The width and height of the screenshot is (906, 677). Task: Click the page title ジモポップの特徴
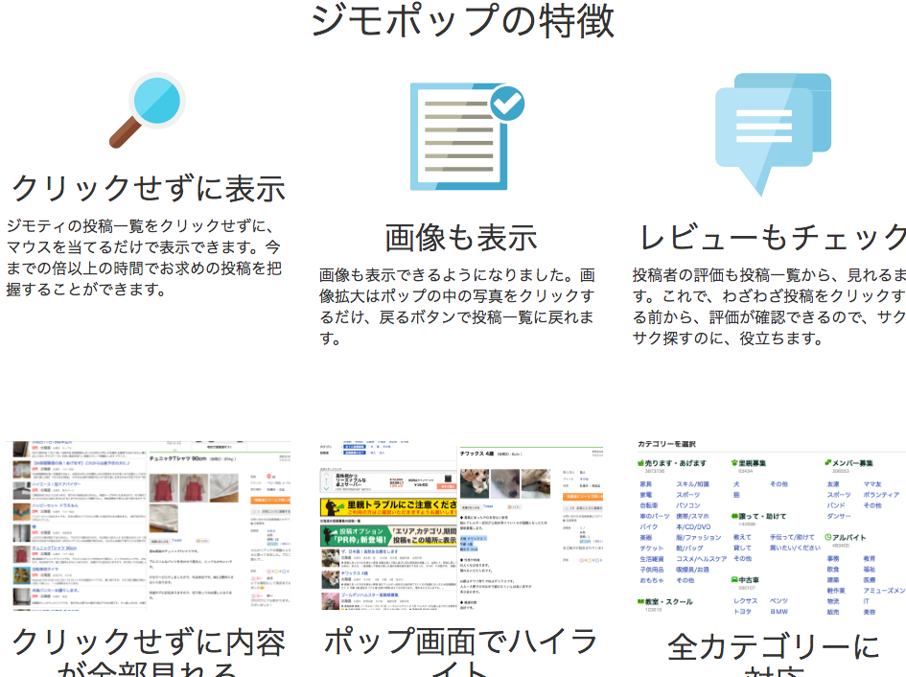[x=462, y=21]
